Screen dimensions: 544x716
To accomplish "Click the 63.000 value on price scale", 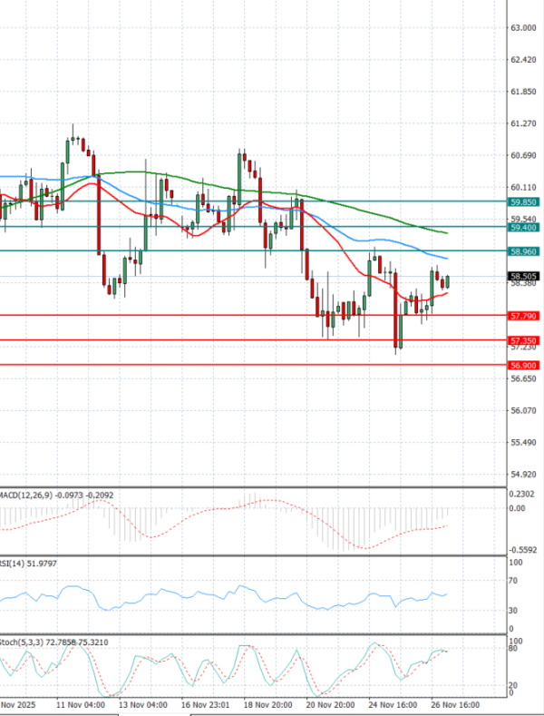I will click(522, 28).
